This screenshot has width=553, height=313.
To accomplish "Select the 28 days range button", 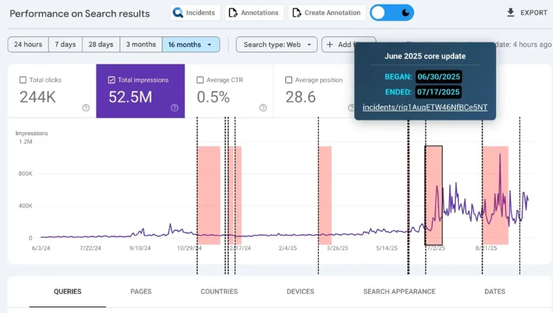I will 100,45.
